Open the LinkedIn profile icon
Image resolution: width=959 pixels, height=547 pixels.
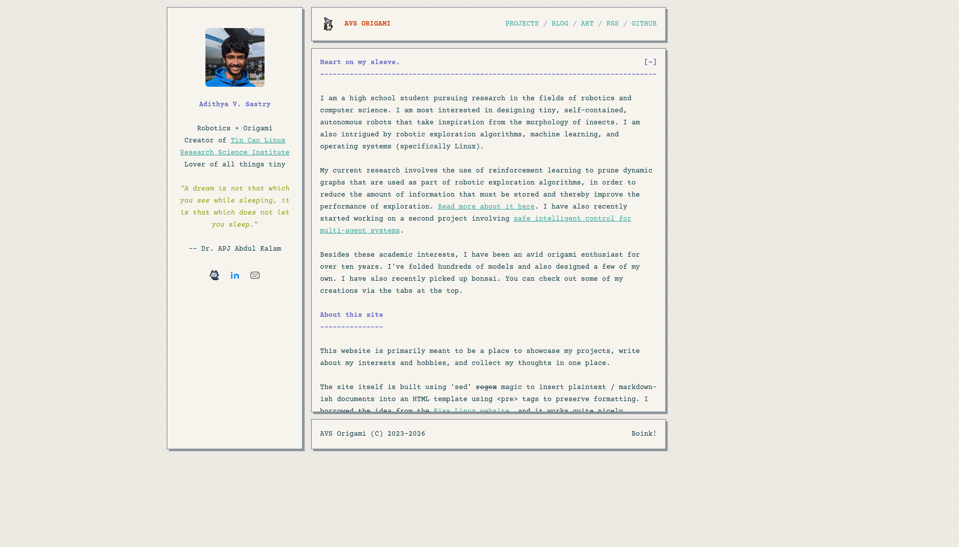pyautogui.click(x=235, y=275)
